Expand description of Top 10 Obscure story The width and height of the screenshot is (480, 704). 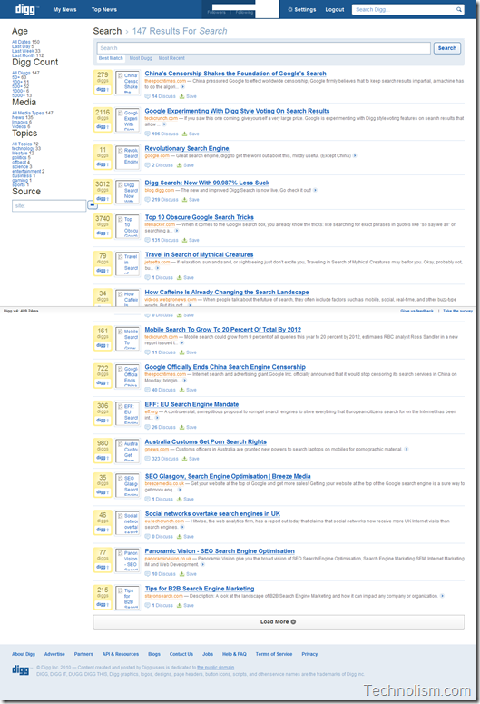point(176,231)
